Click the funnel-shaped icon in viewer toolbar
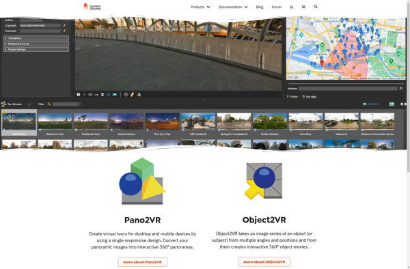410x269 pixels. [102, 94]
